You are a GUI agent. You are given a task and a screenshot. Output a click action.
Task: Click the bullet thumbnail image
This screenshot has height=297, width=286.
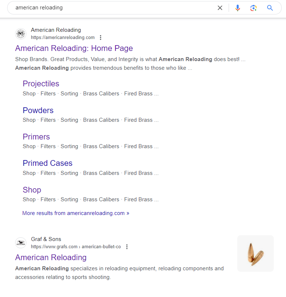click(255, 253)
